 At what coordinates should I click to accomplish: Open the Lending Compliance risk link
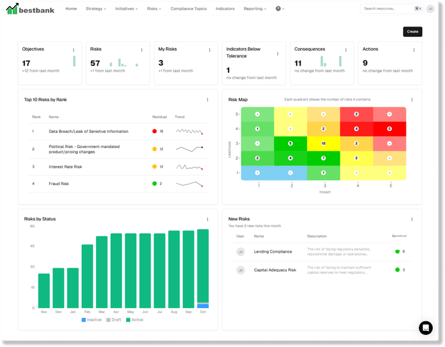[x=273, y=251]
